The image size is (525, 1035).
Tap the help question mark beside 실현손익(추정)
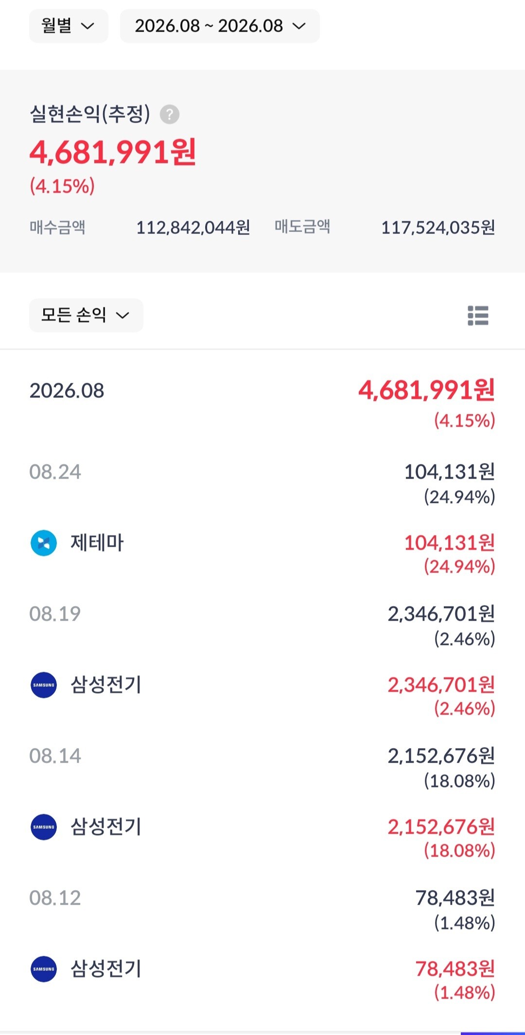point(170,114)
